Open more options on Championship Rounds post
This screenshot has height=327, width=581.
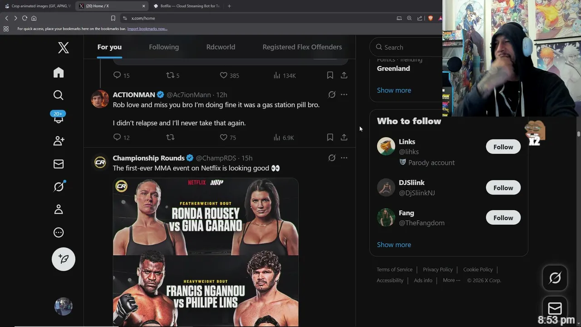click(x=344, y=158)
